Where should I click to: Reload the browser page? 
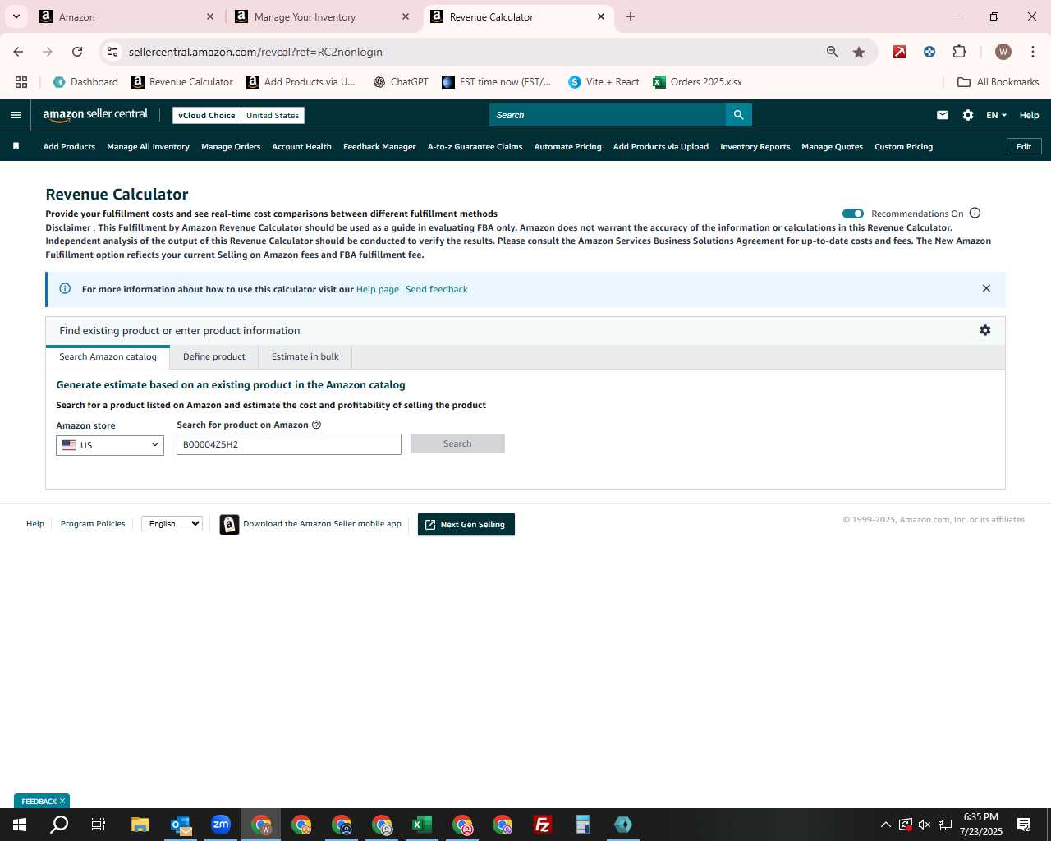pos(77,52)
